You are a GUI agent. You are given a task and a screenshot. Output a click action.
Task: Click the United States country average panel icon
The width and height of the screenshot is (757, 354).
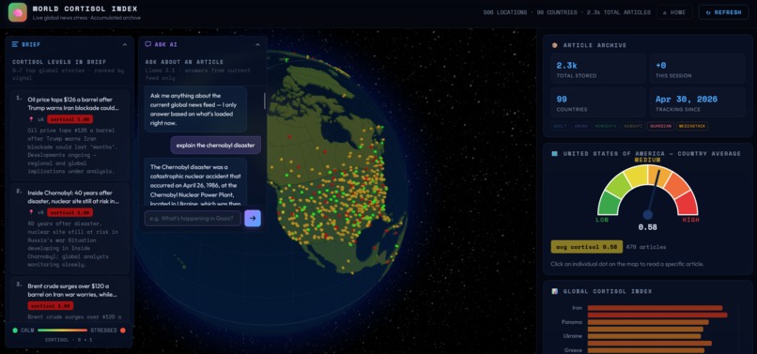click(x=555, y=154)
